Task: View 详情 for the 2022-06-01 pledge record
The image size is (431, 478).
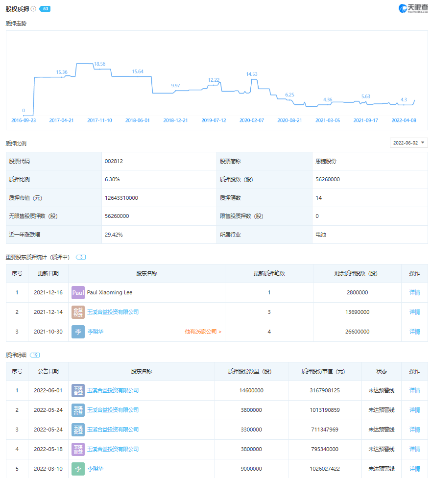Action: point(414,390)
